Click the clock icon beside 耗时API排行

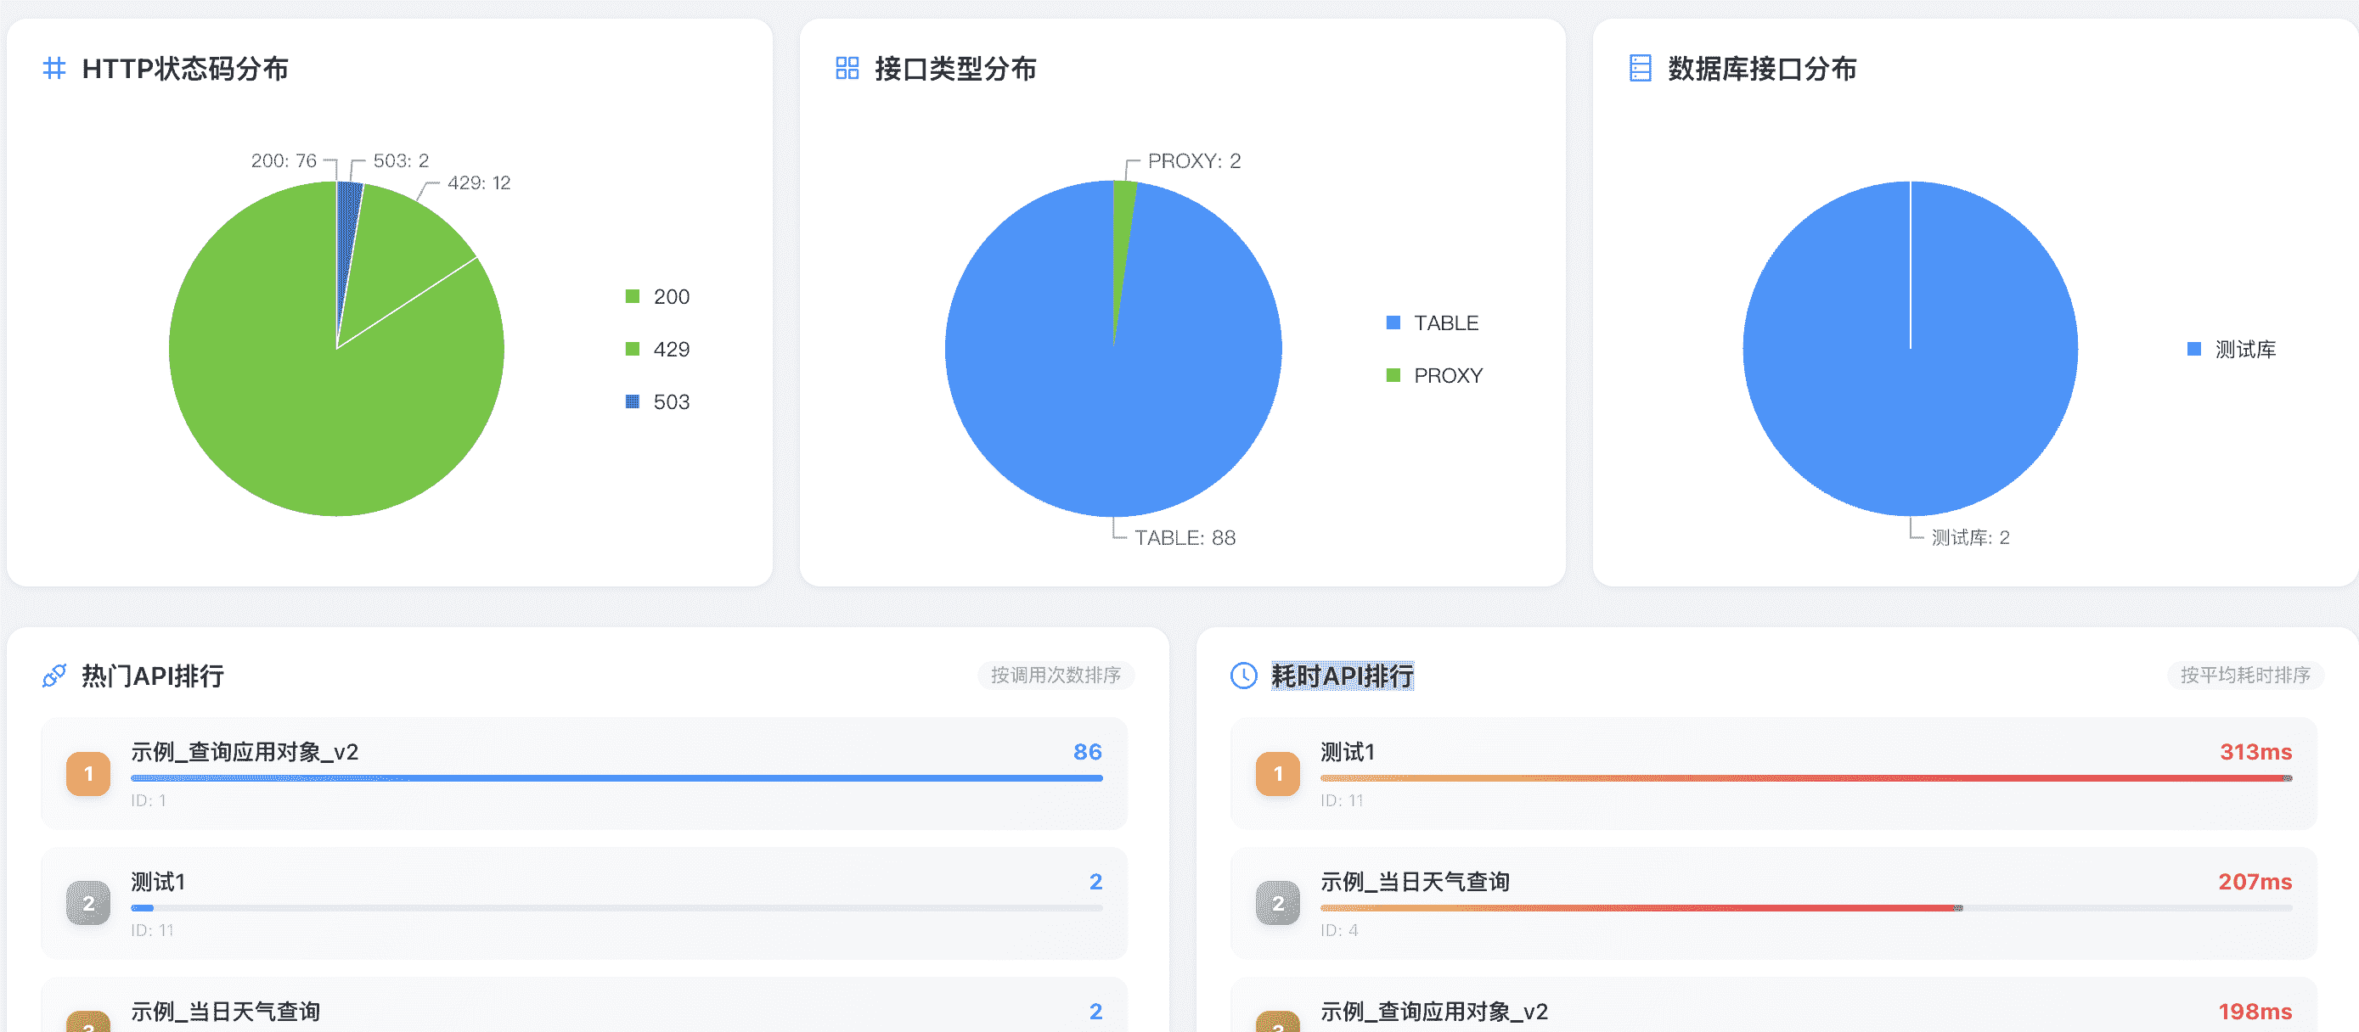click(x=1243, y=676)
